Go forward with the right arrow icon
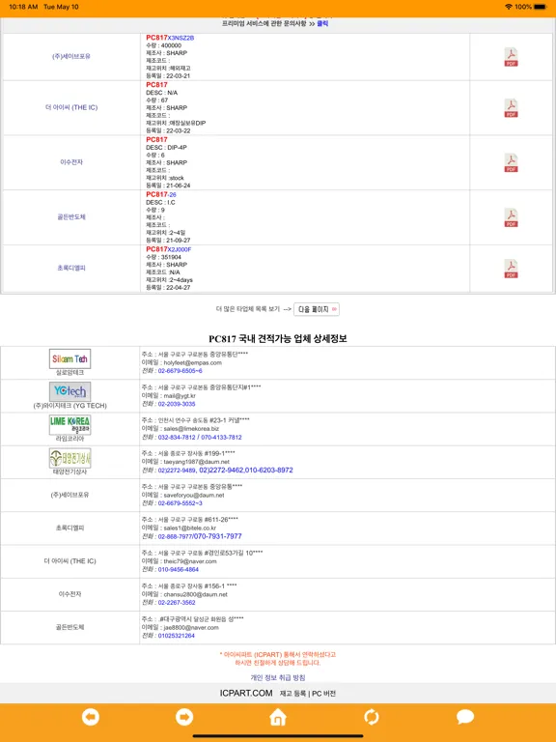This screenshot has height=742, width=556. tap(184, 717)
